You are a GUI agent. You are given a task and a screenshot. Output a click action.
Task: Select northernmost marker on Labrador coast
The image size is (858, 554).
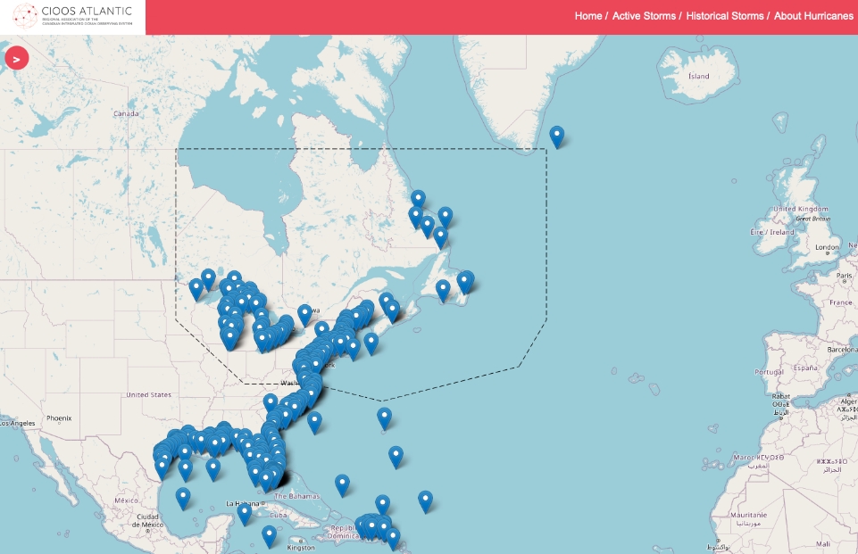tap(418, 199)
